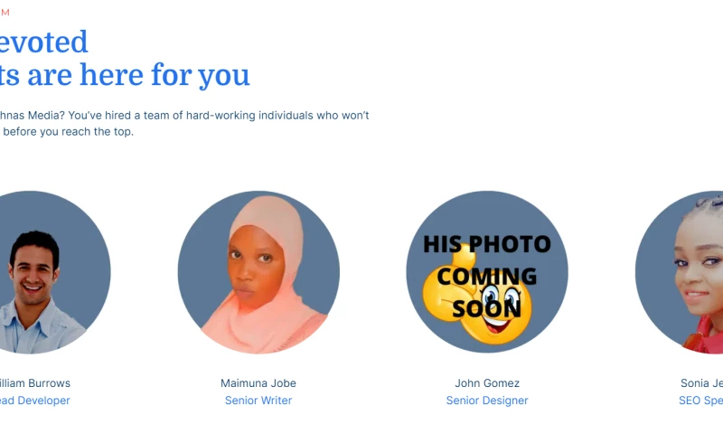The height and width of the screenshot is (434, 723).
Task: Click the "HIS PHOTO" overlay text
Action: point(487,244)
